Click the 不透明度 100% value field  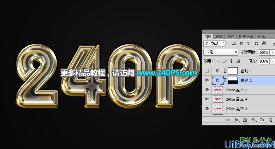coord(264,52)
